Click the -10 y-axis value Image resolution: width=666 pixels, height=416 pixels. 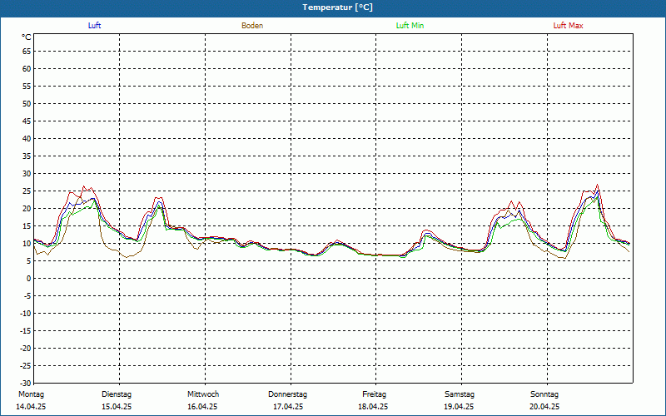(x=26, y=314)
